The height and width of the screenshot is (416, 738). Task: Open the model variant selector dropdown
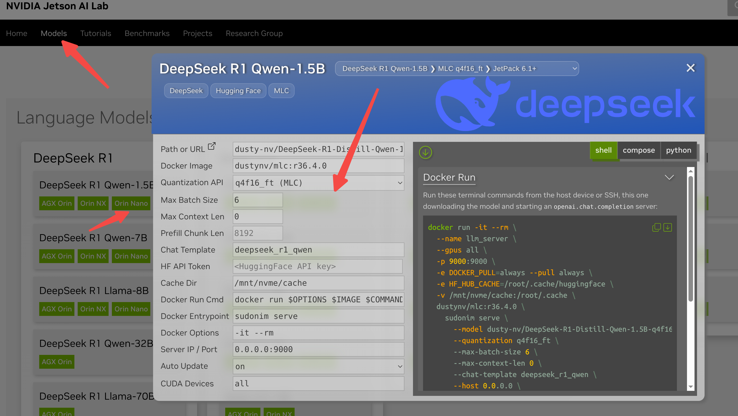[x=457, y=68]
